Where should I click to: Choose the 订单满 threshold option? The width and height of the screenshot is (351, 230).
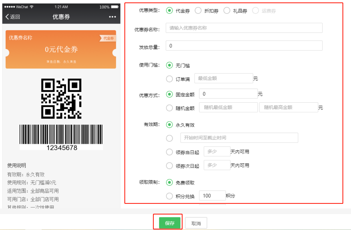click(169, 79)
